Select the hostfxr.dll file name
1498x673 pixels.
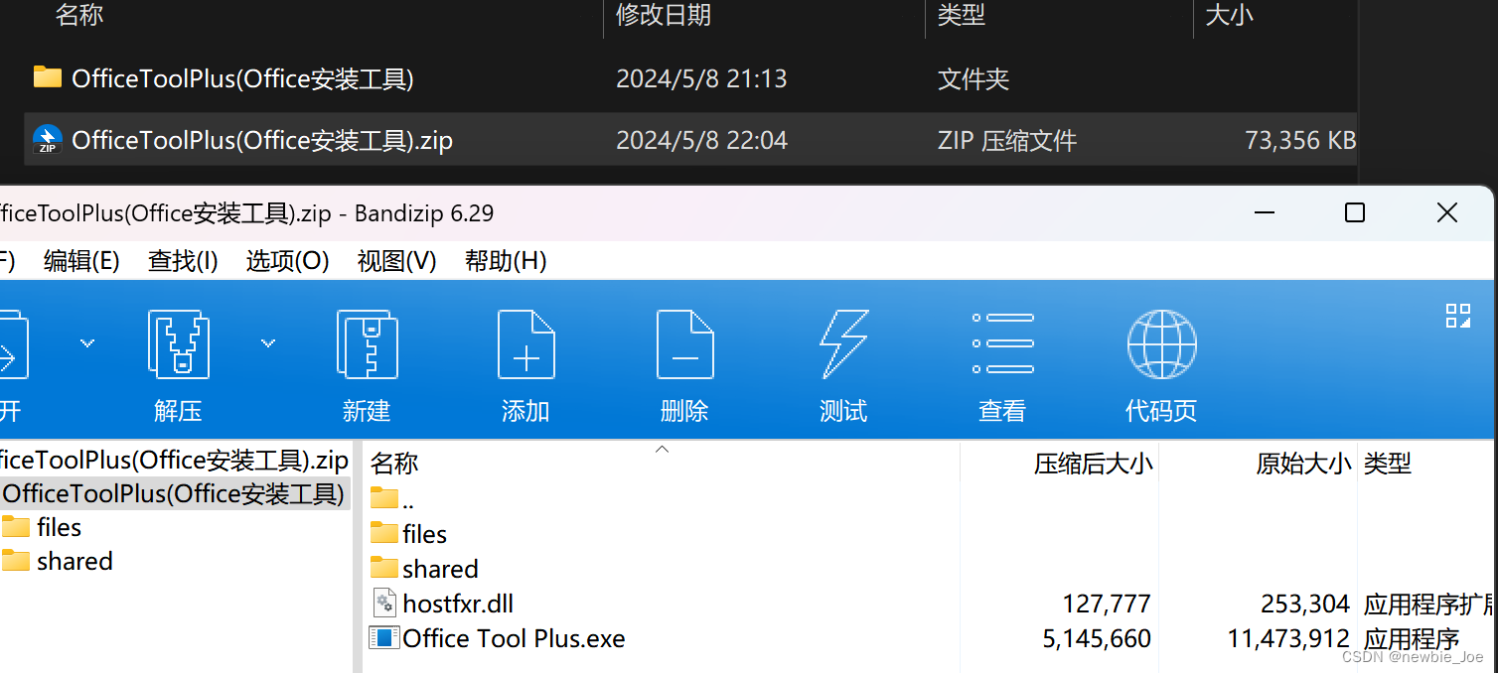pos(458,604)
